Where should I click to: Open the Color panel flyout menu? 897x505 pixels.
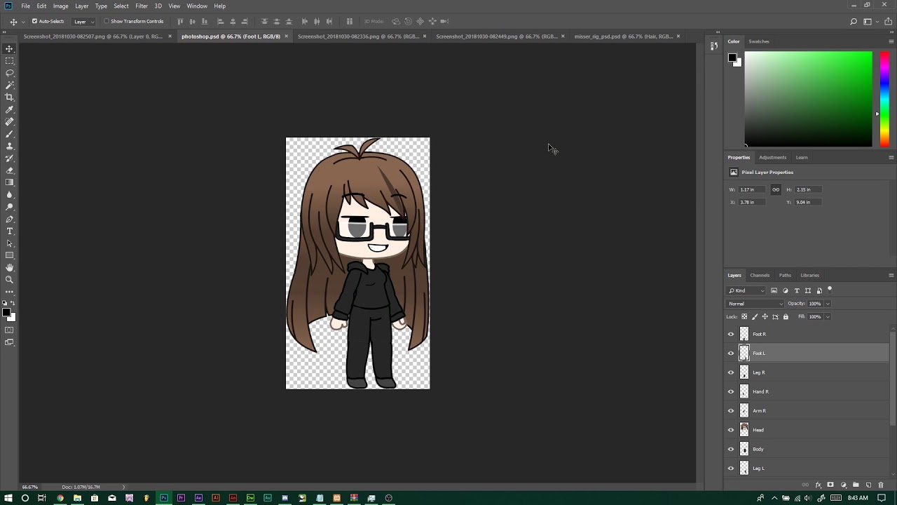tap(891, 41)
